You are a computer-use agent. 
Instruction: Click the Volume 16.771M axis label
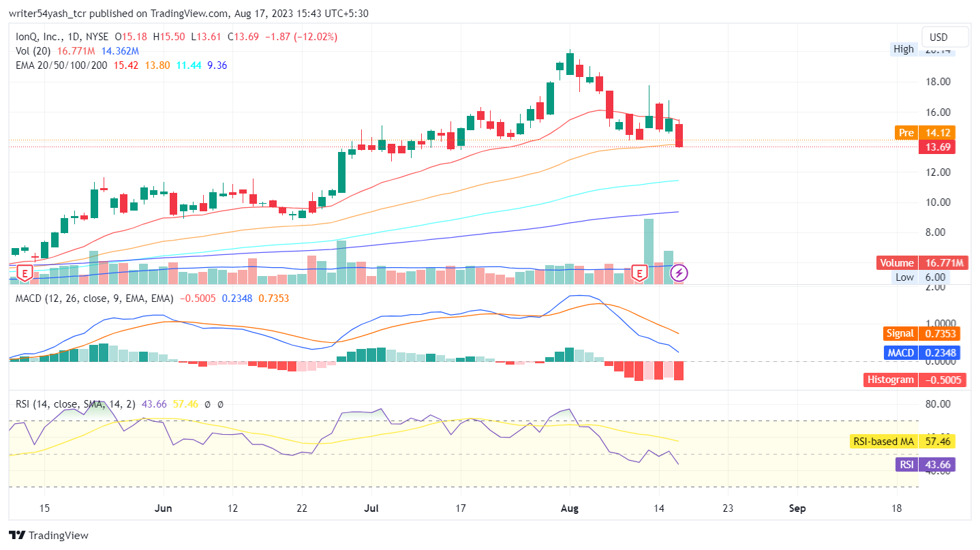pyautogui.click(x=922, y=263)
